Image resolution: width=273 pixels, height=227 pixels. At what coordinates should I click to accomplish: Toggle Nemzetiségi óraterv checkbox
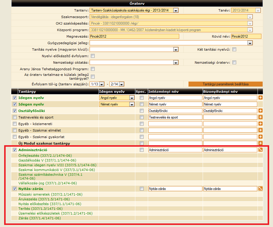pos(234,63)
